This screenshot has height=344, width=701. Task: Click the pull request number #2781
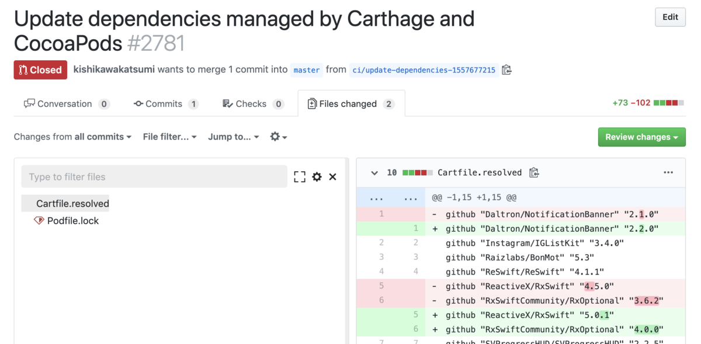[x=156, y=43]
